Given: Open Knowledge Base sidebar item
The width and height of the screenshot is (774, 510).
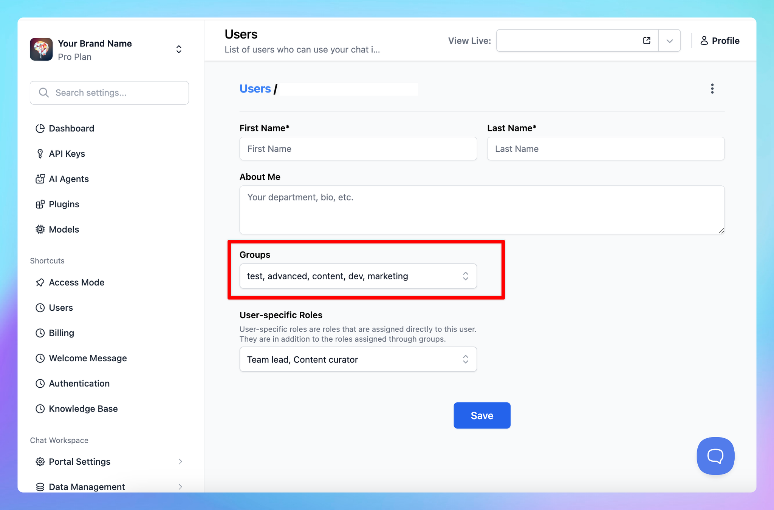Looking at the screenshot, I should pyautogui.click(x=83, y=408).
